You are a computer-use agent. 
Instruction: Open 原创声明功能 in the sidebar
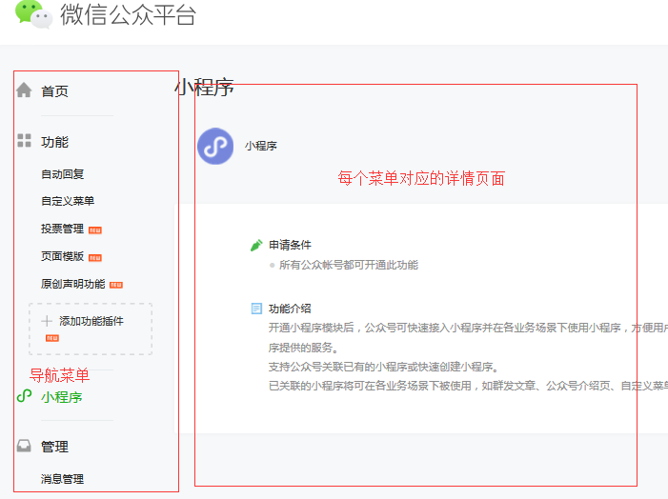click(72, 284)
